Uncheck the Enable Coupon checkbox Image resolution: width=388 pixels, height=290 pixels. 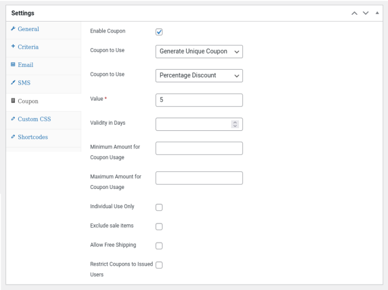[x=160, y=33]
